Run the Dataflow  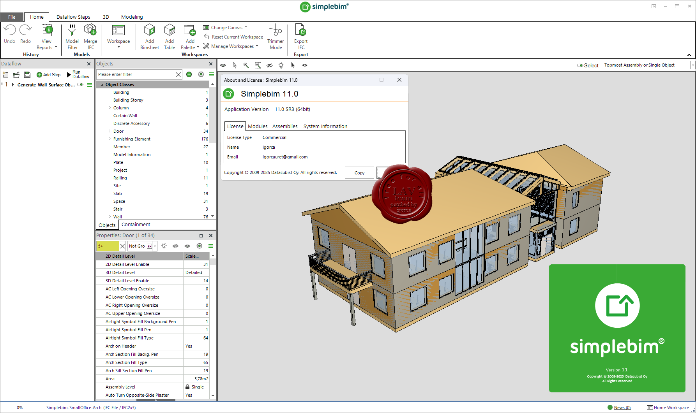coord(78,74)
